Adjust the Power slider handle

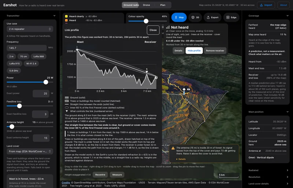(46, 82)
